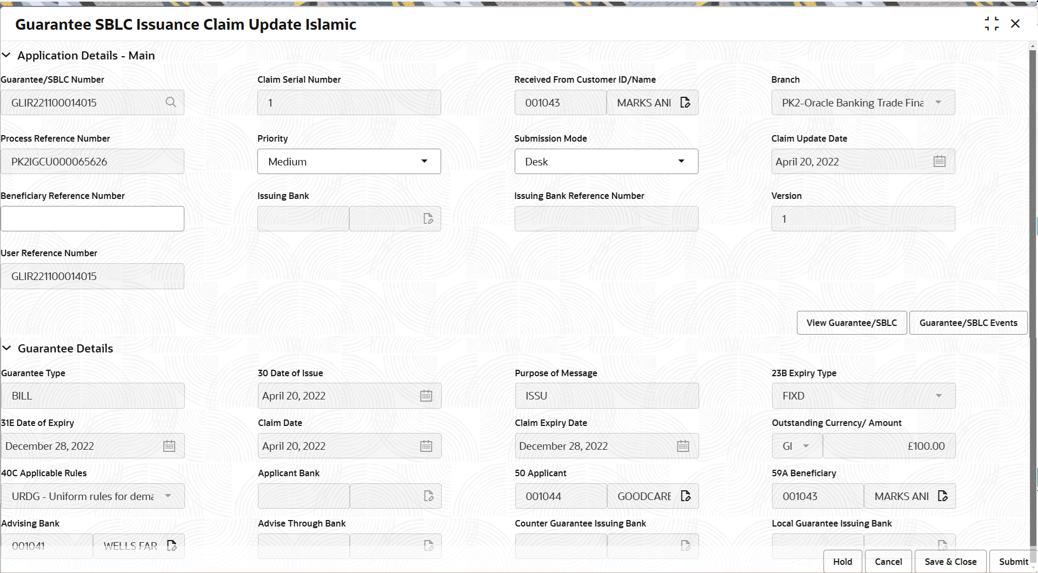Click the Guarantee/SBLC Events button
Image resolution: width=1038 pixels, height=573 pixels.
[968, 322]
